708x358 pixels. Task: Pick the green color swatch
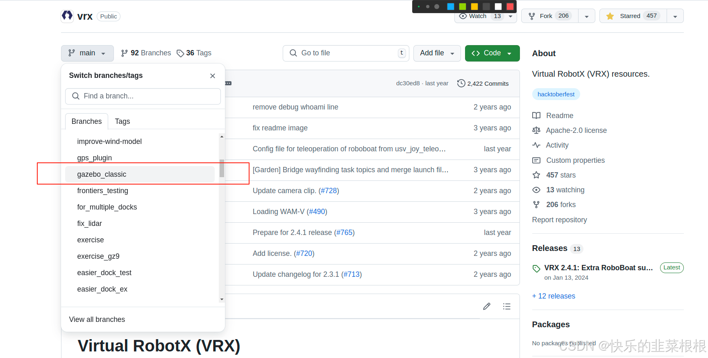463,7
